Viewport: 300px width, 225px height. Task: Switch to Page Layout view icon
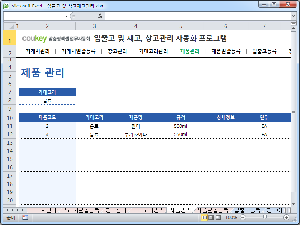pos(211,217)
